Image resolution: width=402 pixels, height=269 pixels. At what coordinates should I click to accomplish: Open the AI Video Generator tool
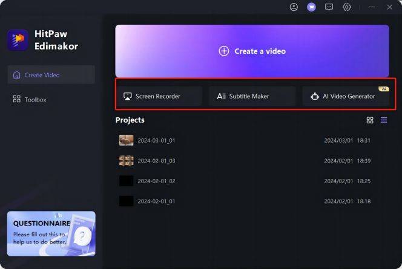click(x=346, y=96)
